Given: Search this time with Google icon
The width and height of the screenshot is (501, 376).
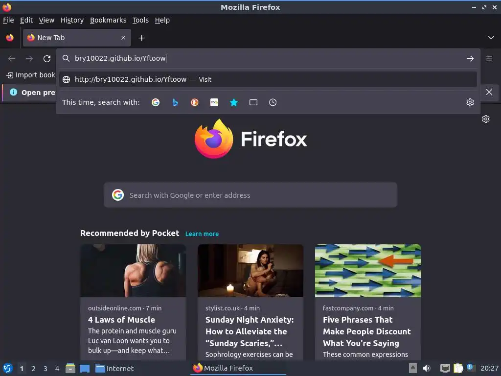Looking at the screenshot, I should coord(155,102).
